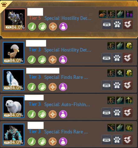Click the fishing rod skill icon on the blue golem pet
This screenshot has width=138, height=148.
click(x=111, y=127)
